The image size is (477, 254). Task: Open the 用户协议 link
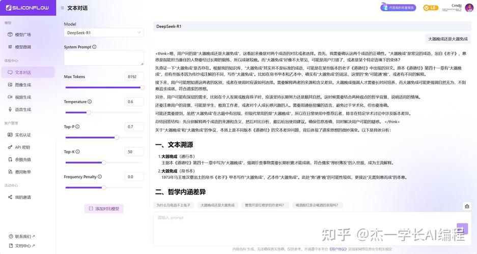tap(338, 249)
